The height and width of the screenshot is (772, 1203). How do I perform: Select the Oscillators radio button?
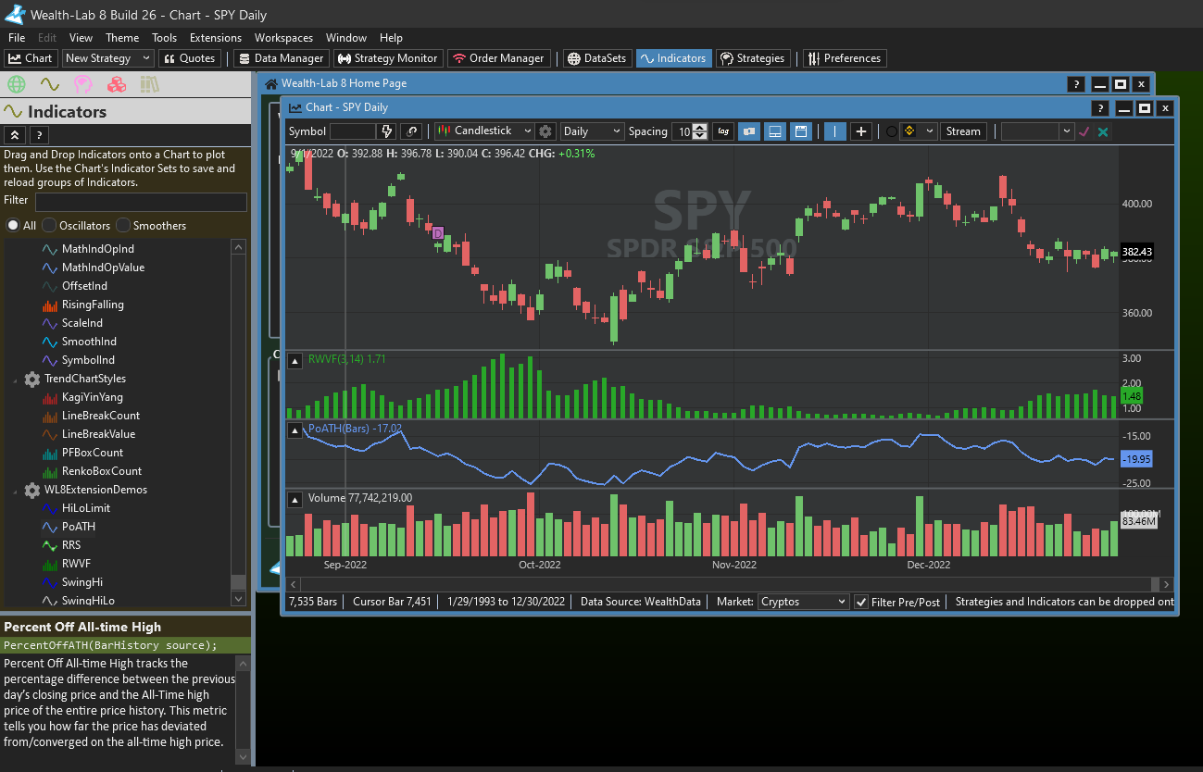[49, 226]
